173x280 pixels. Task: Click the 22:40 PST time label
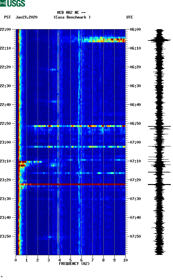6,105
